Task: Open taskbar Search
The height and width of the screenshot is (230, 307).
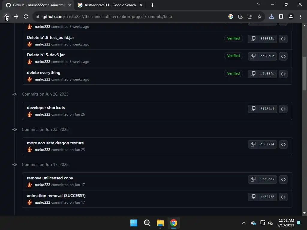Action: click(147, 223)
